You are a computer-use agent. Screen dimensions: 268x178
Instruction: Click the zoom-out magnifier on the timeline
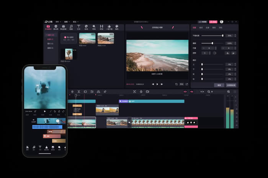(x=209, y=92)
